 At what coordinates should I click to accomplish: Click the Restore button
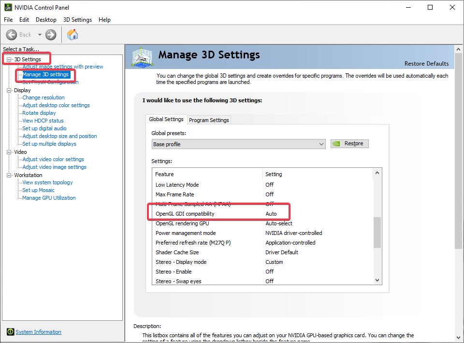click(x=349, y=144)
